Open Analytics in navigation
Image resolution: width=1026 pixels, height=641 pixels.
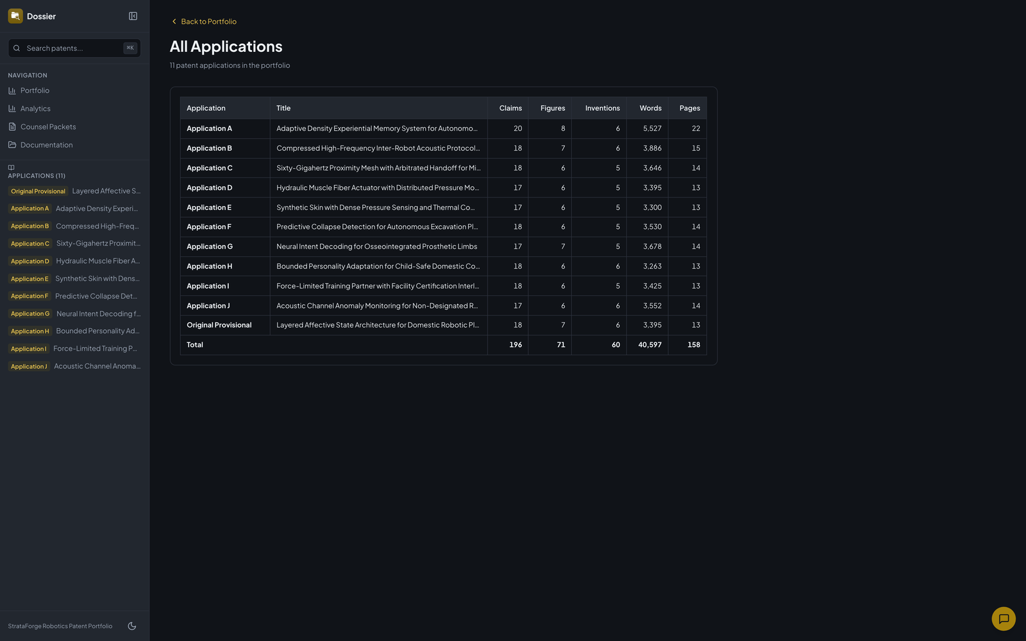[74, 108]
